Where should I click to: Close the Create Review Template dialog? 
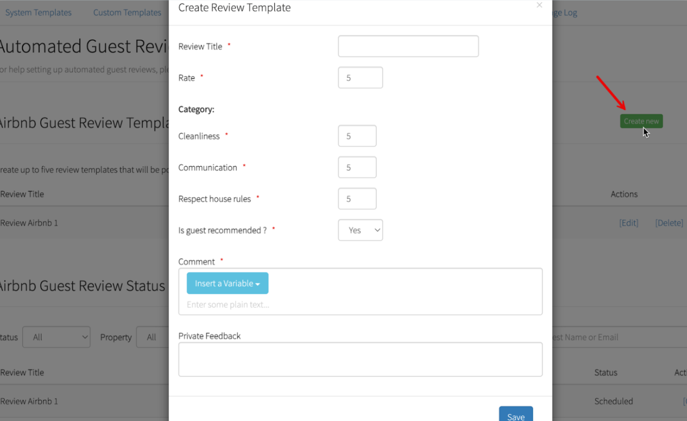pos(539,5)
